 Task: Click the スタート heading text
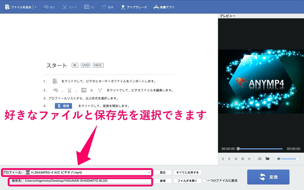click(x=56, y=65)
